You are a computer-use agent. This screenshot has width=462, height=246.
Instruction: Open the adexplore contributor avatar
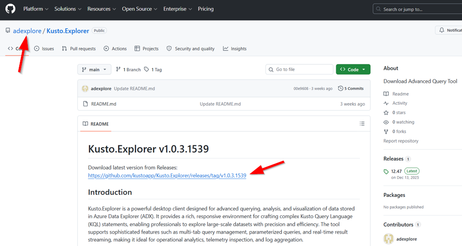[389, 239]
